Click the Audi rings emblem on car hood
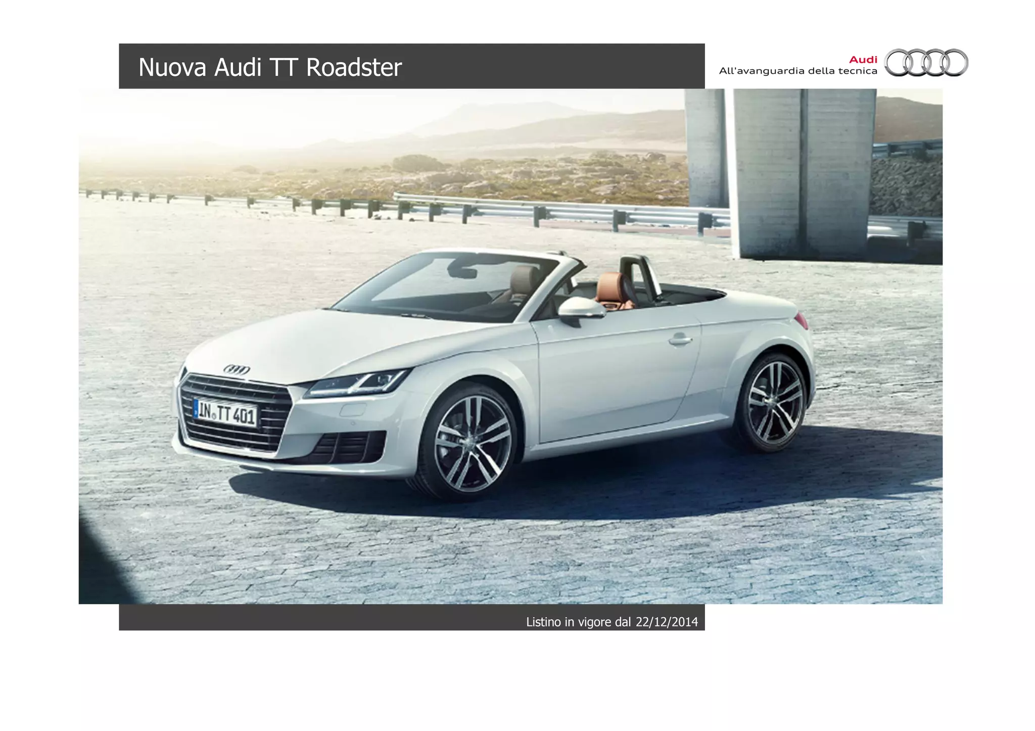The image size is (1035, 731). click(x=237, y=370)
